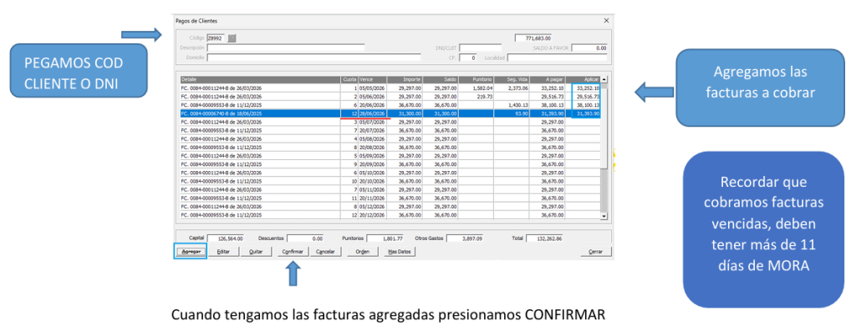Viewport: 856px width, 326px height.
Task: Click the Detalle column header
Action: click(261, 79)
